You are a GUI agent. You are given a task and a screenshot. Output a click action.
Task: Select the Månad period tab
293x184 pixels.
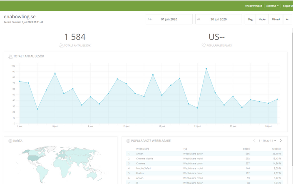pos(276,19)
